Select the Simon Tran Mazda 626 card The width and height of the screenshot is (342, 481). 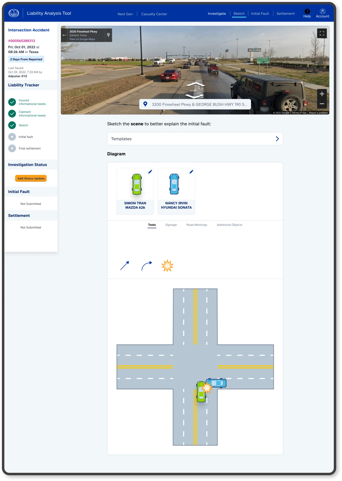(135, 191)
